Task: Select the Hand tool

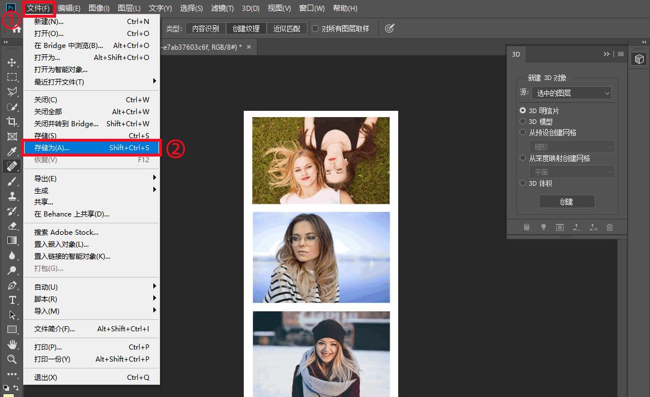Action: (11, 344)
